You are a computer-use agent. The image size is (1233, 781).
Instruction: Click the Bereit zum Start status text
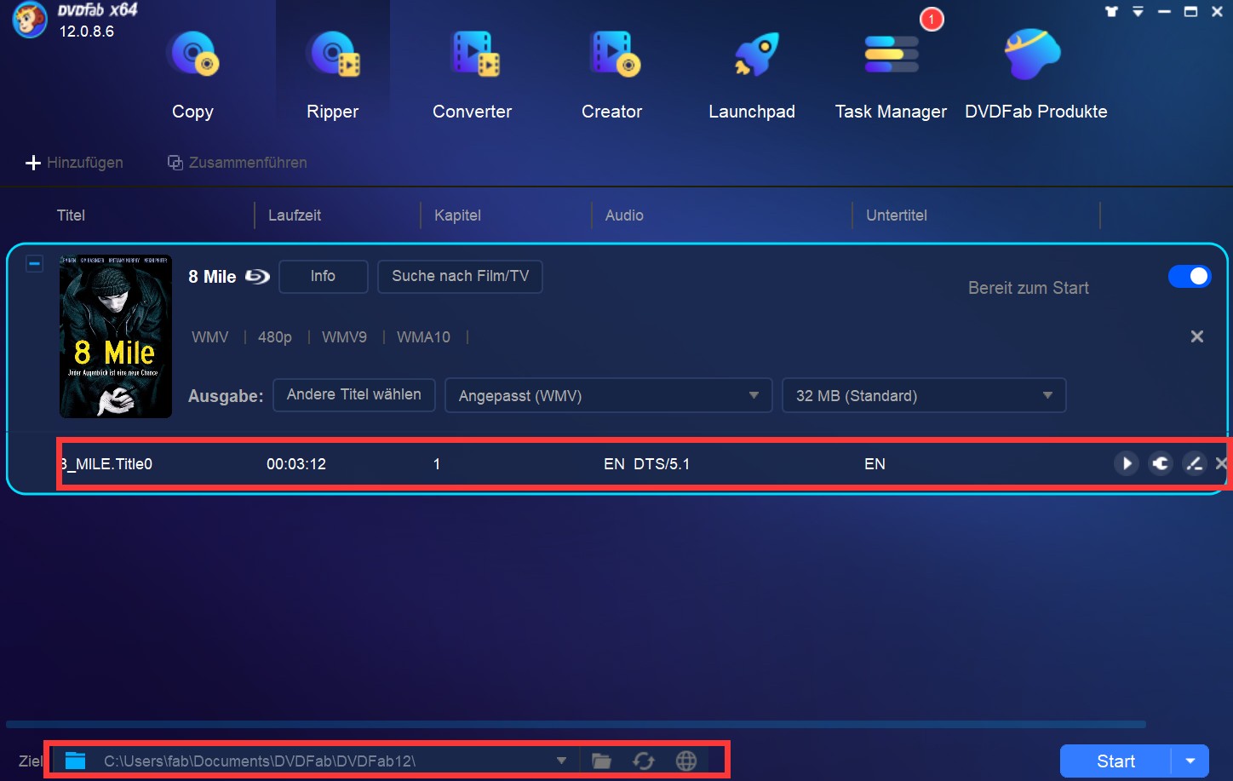tap(1029, 288)
